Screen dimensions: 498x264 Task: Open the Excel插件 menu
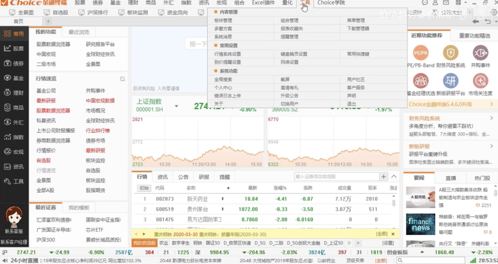tap(263, 3)
